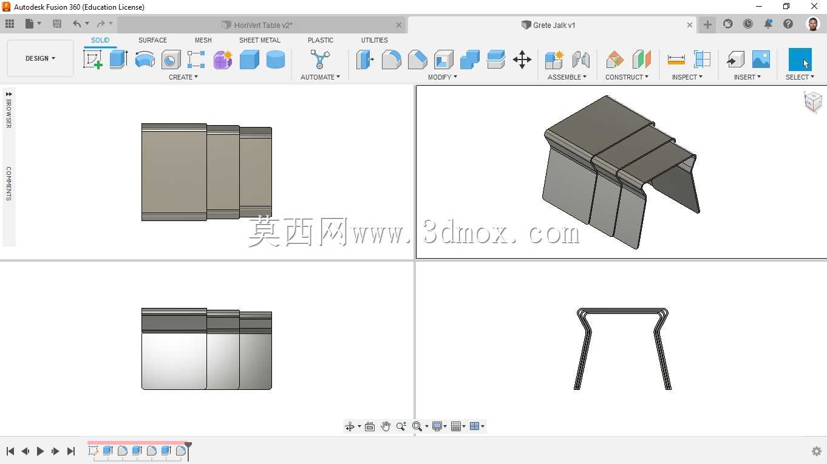Expand the INSERT menu

(x=747, y=77)
